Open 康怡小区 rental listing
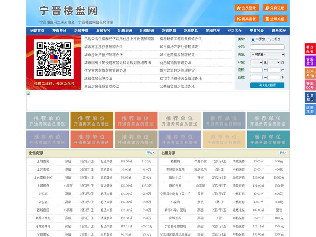This screenshot has width=316, height=237. 175,178
